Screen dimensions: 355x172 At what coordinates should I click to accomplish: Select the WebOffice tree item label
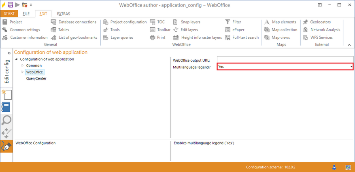click(35, 72)
